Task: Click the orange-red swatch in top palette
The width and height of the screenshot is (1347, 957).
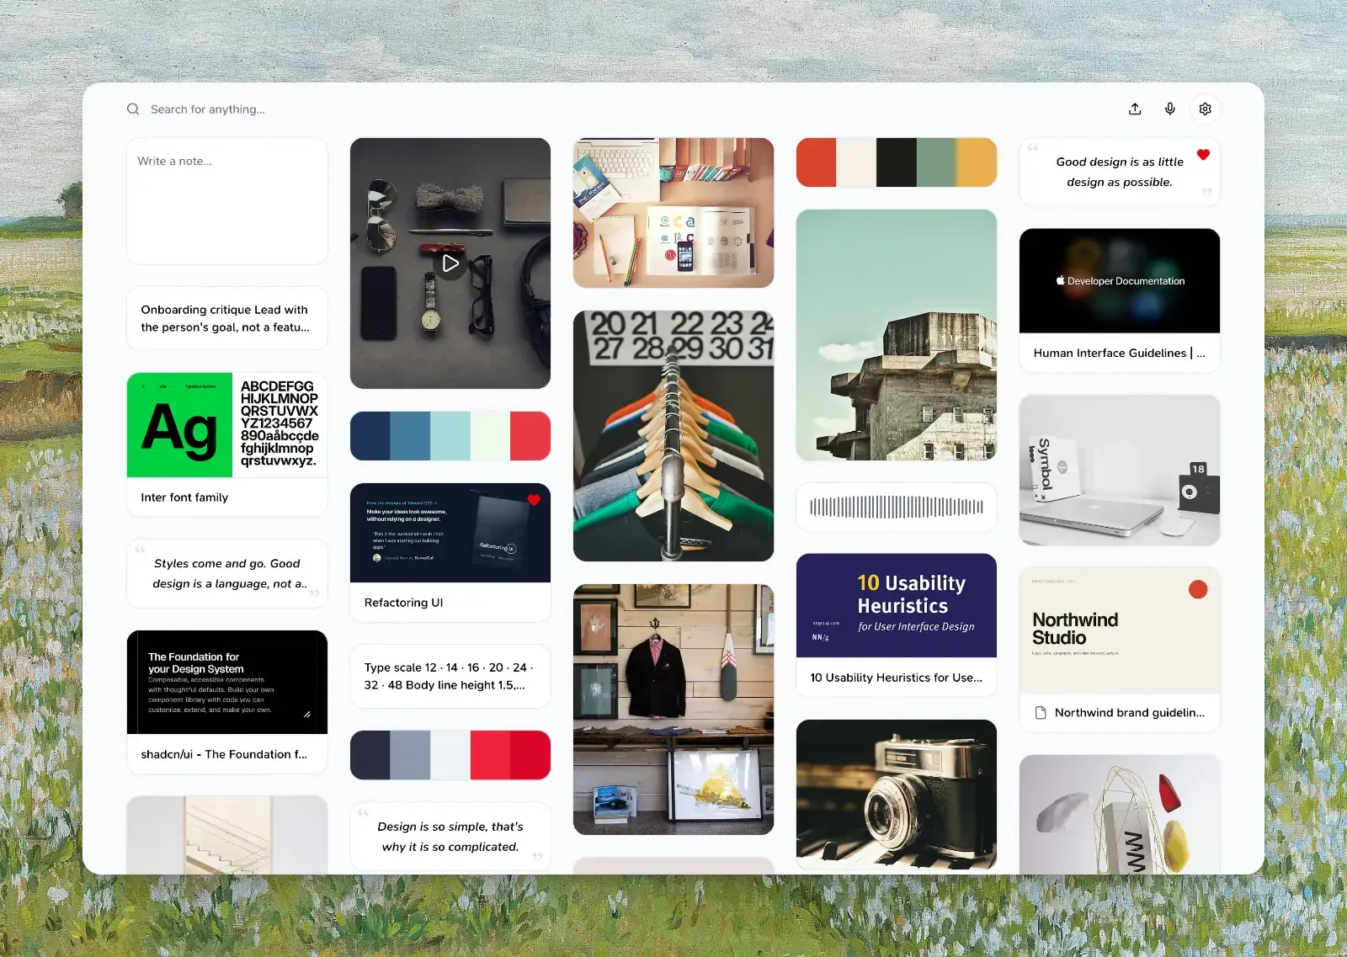Action: (817, 162)
